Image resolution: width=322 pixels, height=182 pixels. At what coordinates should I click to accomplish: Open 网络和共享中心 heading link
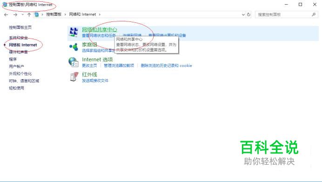(x=100, y=30)
